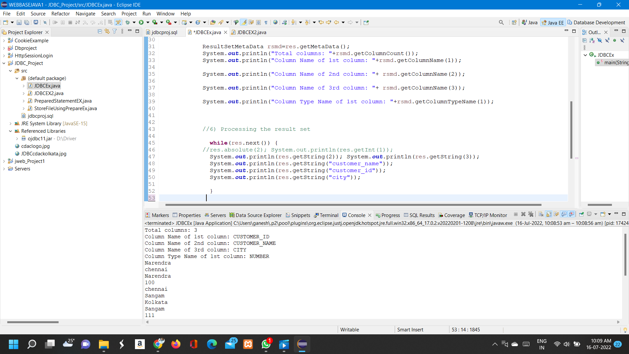The image size is (629, 354).
Task: Click the Open Perspective icon
Action: (514, 22)
